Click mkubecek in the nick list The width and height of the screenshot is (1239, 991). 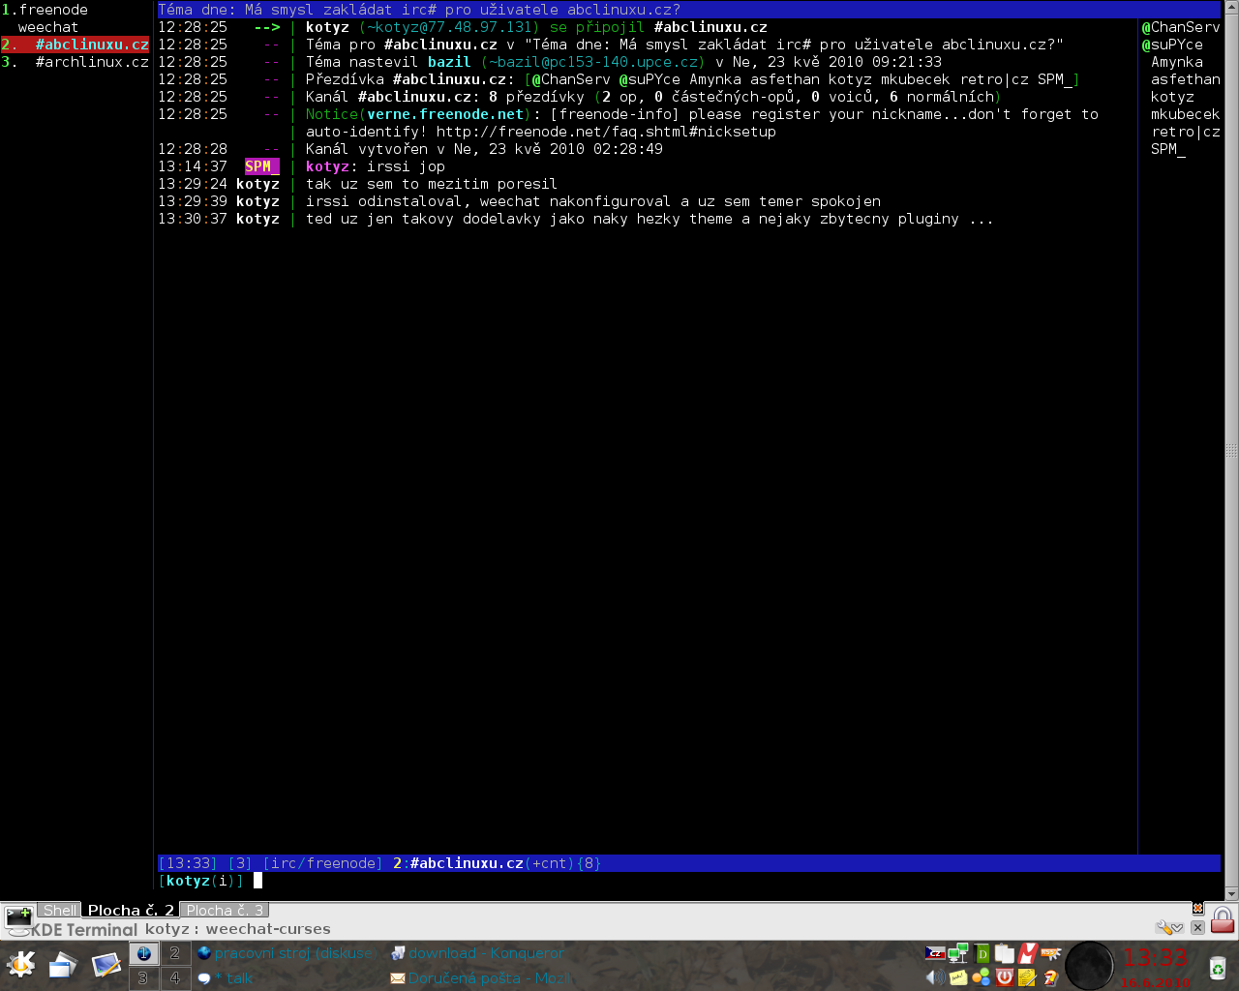tap(1186, 114)
